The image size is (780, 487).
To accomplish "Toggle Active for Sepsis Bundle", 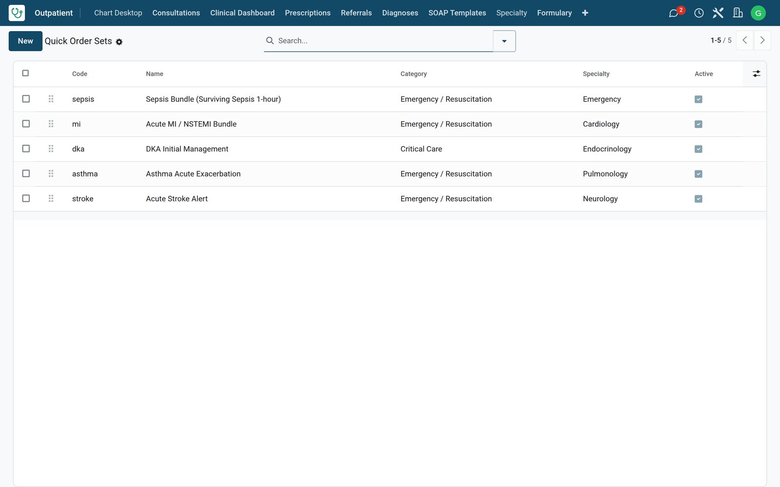I will click(x=698, y=99).
